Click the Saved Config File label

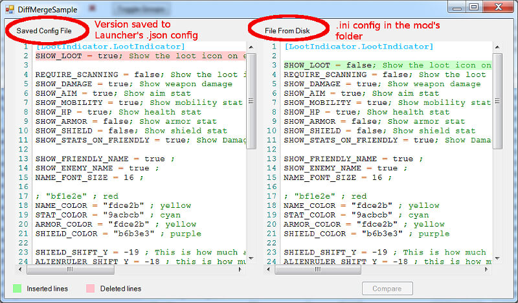coord(44,30)
